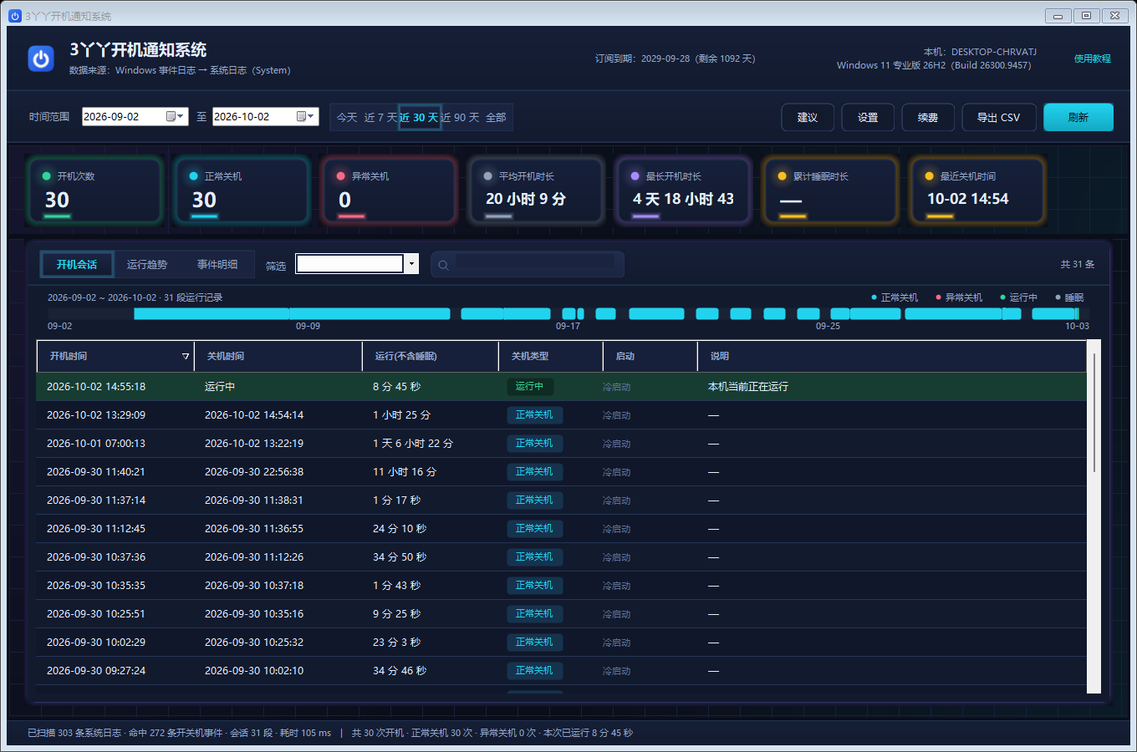The width and height of the screenshot is (1137, 752).
Task: Click 冷启动 in the 09:27:24 row
Action: [x=617, y=671]
